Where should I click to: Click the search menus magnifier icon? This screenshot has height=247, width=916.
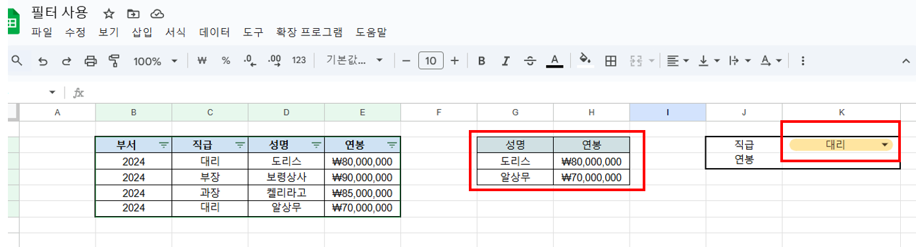[x=17, y=60]
